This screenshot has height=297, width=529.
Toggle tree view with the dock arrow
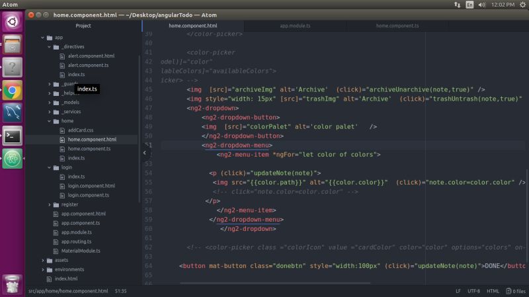point(145,153)
